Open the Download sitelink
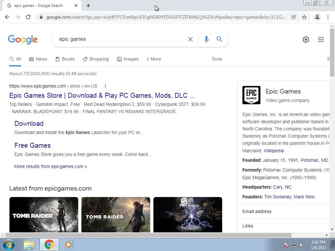Screen dimensions: 335x251 tap(29, 123)
